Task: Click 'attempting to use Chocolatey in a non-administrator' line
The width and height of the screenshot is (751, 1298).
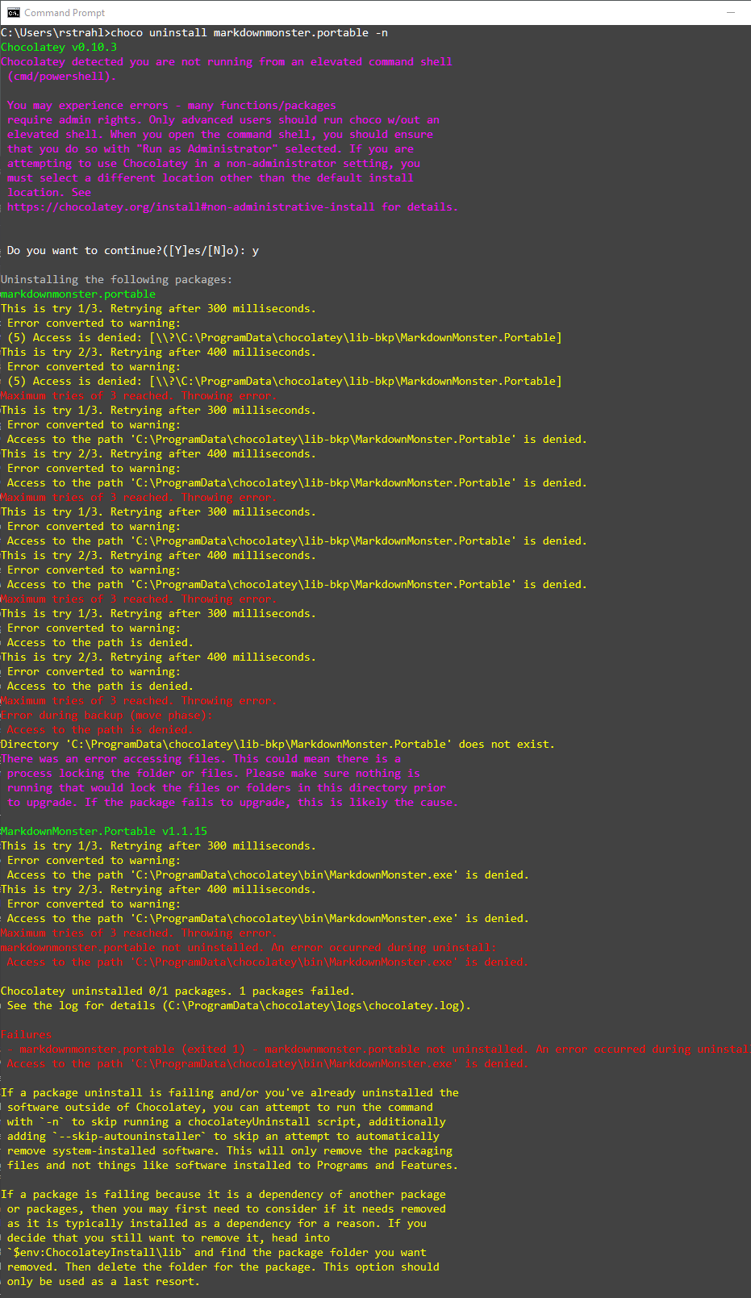Action: pyautogui.click(x=214, y=164)
